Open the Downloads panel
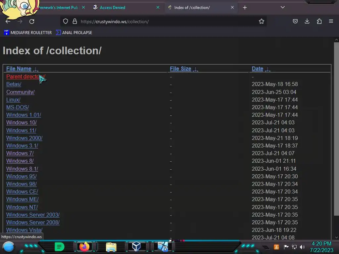 [x=307, y=21]
